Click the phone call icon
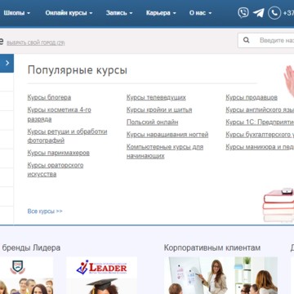The width and height of the screenshot is (294, 294). 274,13
